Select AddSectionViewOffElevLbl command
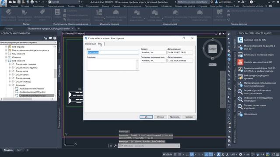This screenshot has height=157, width=280. pos(32,92)
